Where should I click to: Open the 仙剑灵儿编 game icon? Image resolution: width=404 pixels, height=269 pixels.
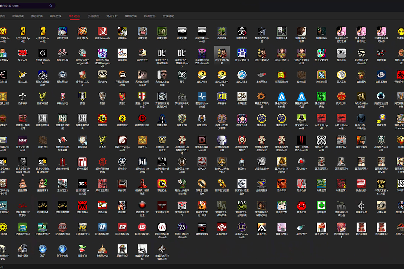62,53
